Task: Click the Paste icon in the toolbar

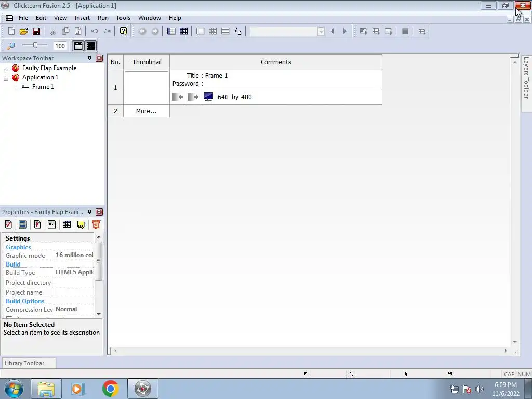Action: pos(78,31)
